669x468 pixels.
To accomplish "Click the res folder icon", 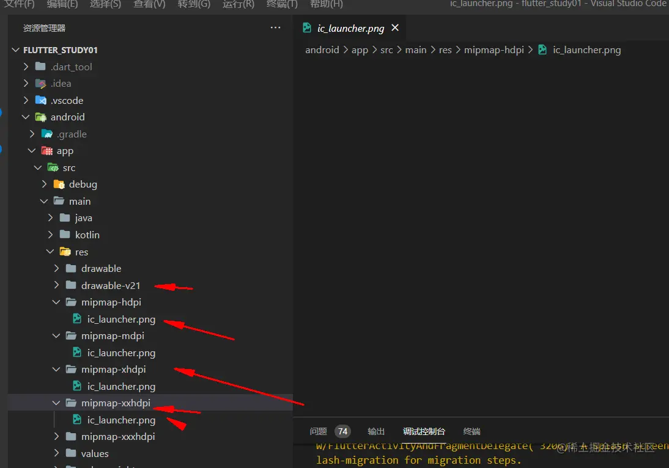I will [65, 252].
